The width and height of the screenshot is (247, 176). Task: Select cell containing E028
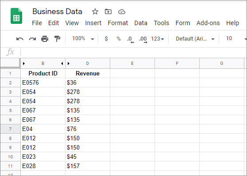[x=43, y=166]
